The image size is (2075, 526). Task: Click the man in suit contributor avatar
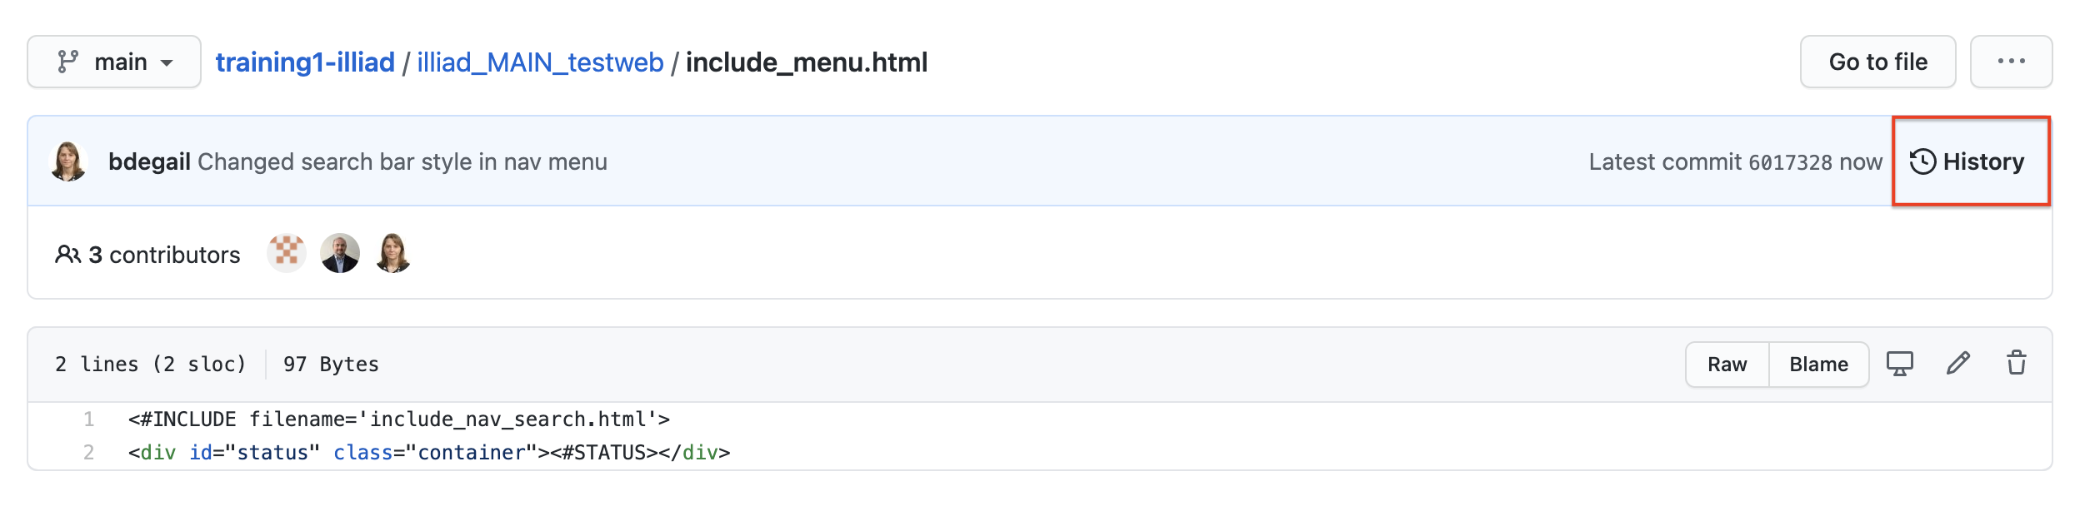[340, 253]
